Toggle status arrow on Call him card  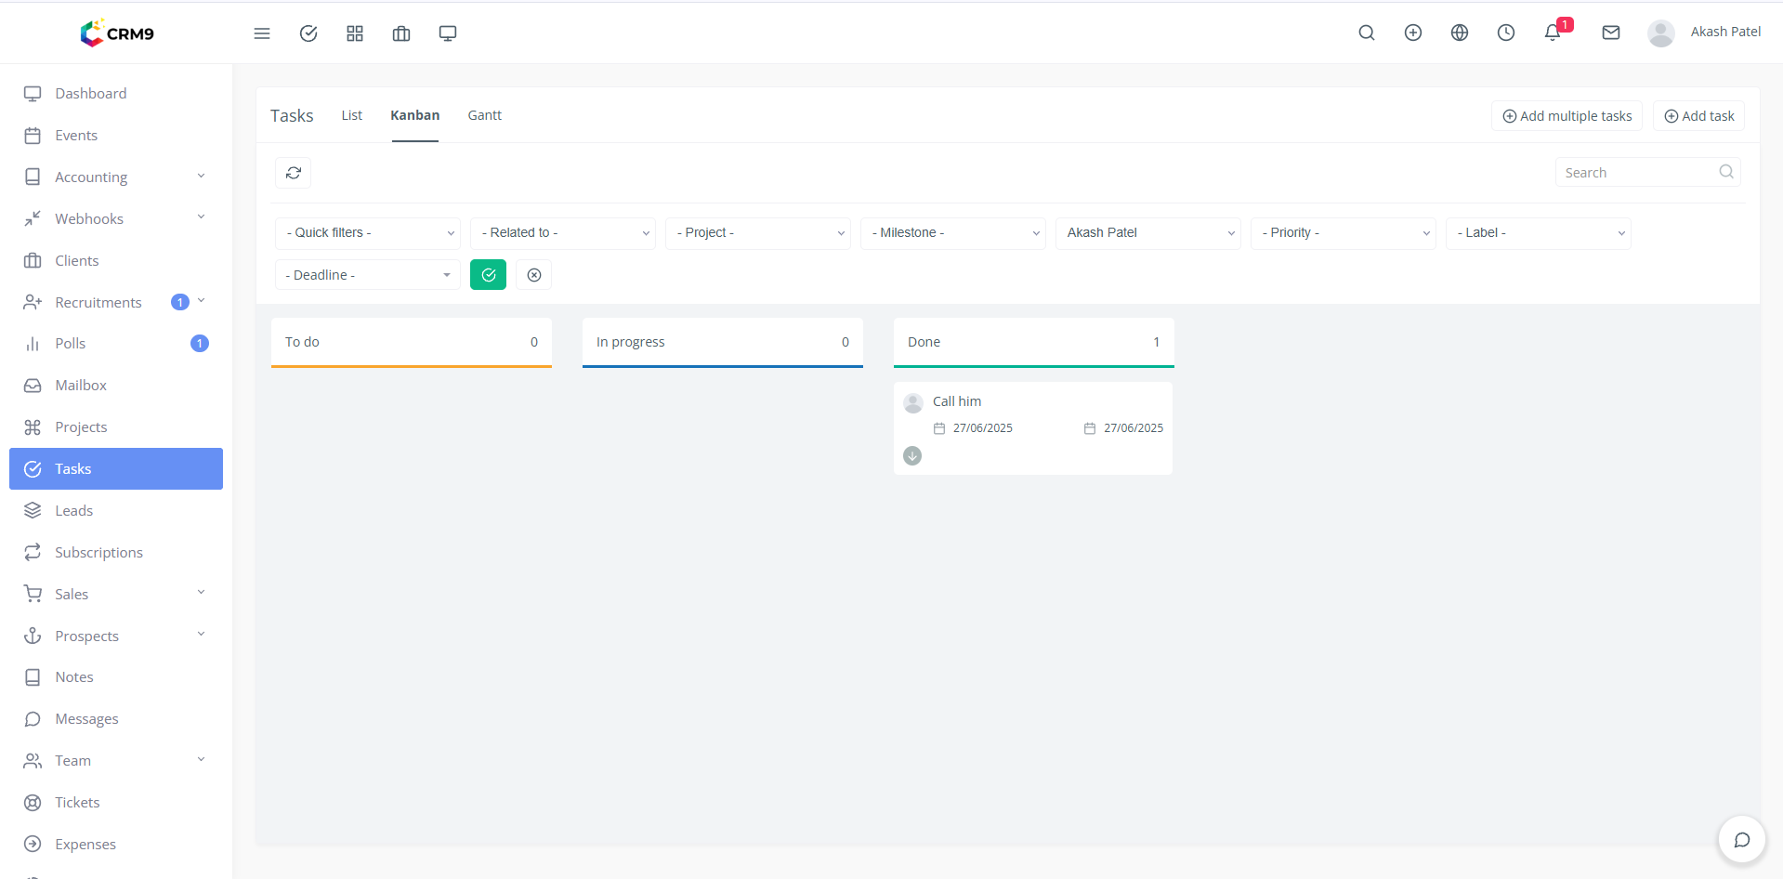912,455
